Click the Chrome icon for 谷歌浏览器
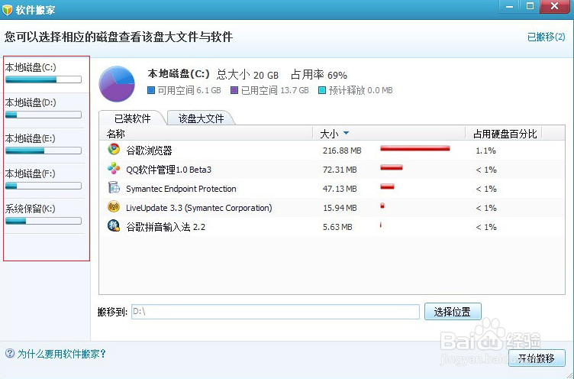Viewport: 574px width, 379px height. tap(114, 149)
